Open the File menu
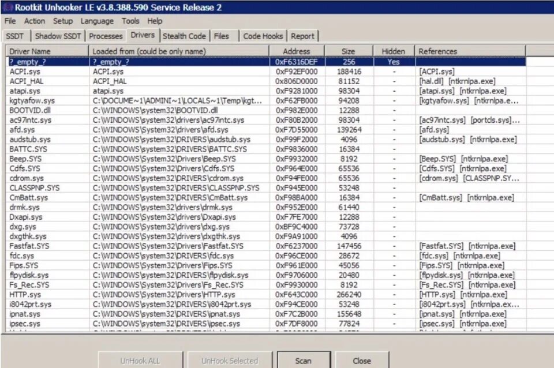This screenshot has width=554, height=368. click(10, 21)
